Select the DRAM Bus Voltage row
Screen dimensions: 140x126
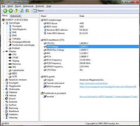[x=91, y=50]
